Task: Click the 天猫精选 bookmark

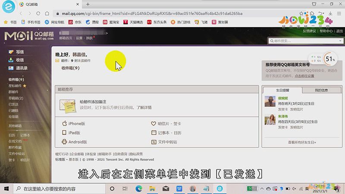Action: pos(133,22)
